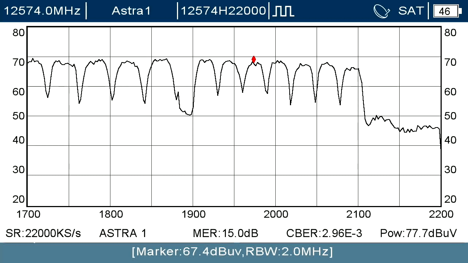Click the ASTRA 1 label below the chart

[x=123, y=233]
